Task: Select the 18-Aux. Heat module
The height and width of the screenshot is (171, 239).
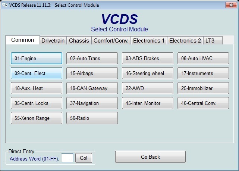Action: pyautogui.click(x=37, y=88)
